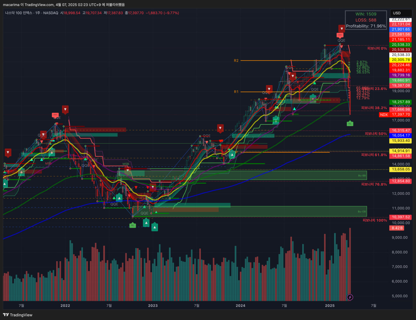Viewport: 416px width, 320px height.
Task: Click the WIN/LOSS profitability stats box
Action: tap(366, 20)
